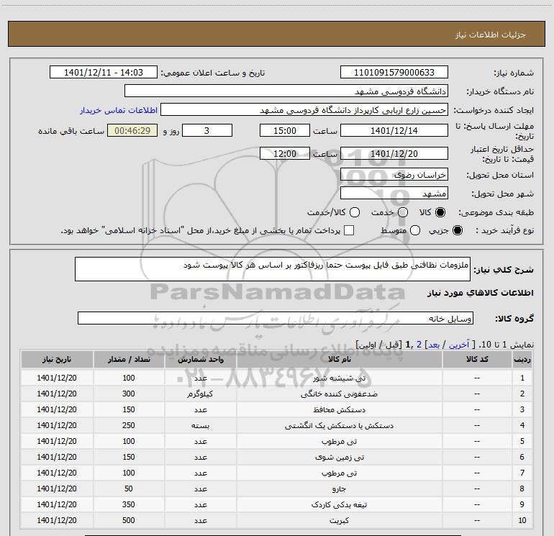Click the تاریخ نیاز column header
Screen dimensions: 554x536
tap(57, 359)
